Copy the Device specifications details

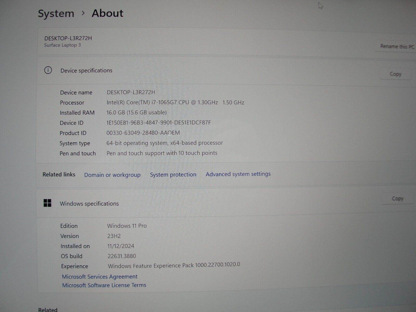point(395,74)
